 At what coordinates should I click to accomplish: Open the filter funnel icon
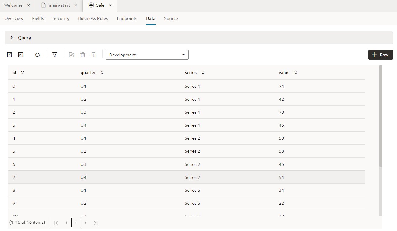54,55
